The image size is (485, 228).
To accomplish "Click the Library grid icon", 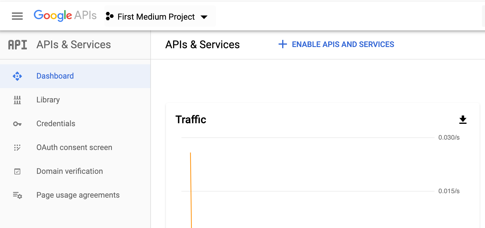I will point(17,100).
